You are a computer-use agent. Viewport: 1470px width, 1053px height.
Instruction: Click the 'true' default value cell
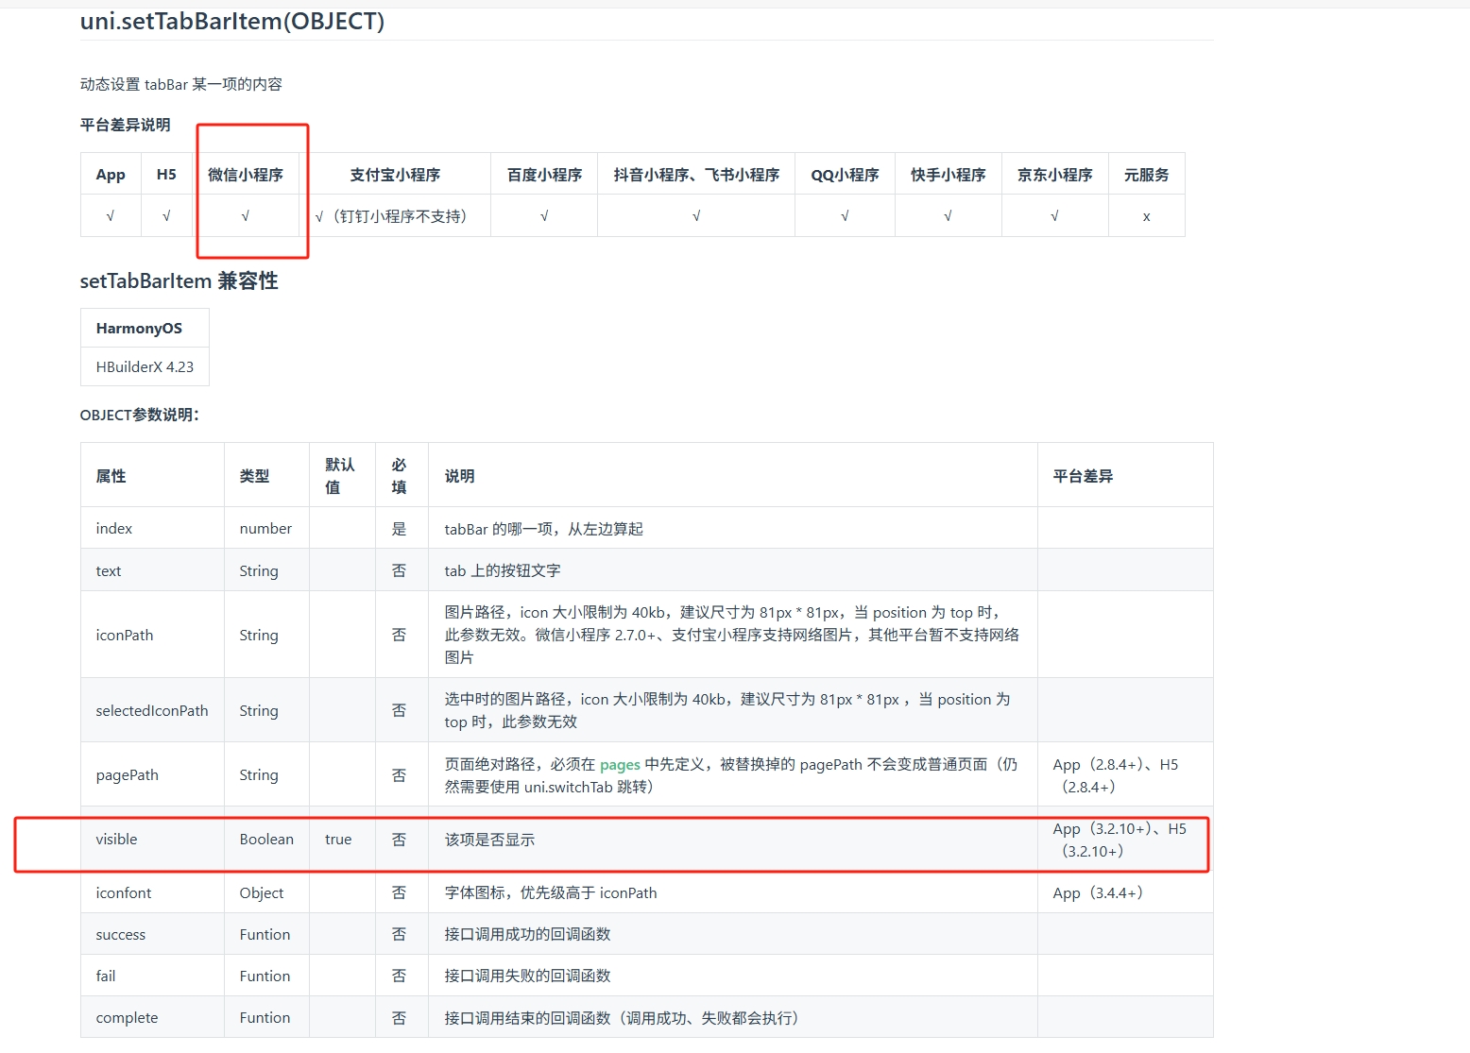(x=342, y=839)
